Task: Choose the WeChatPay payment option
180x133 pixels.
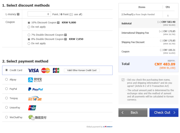Action: click(x=7, y=117)
